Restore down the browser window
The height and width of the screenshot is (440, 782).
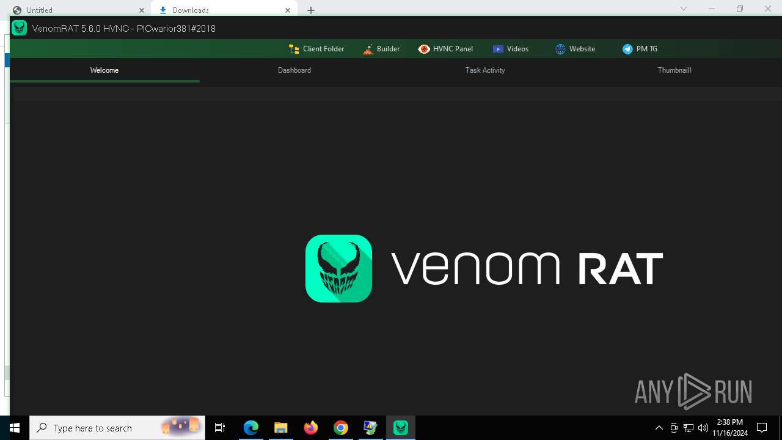coord(740,9)
